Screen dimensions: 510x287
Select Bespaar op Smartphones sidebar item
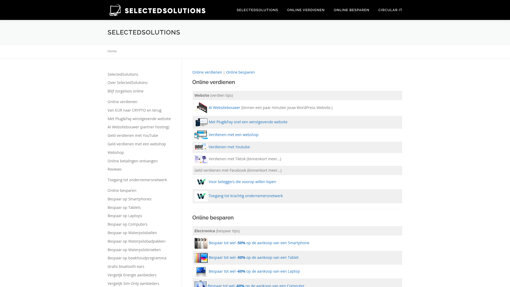tap(130, 199)
